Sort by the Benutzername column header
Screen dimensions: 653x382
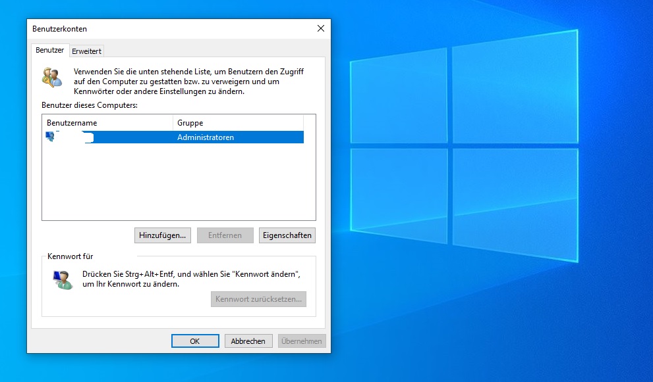107,123
